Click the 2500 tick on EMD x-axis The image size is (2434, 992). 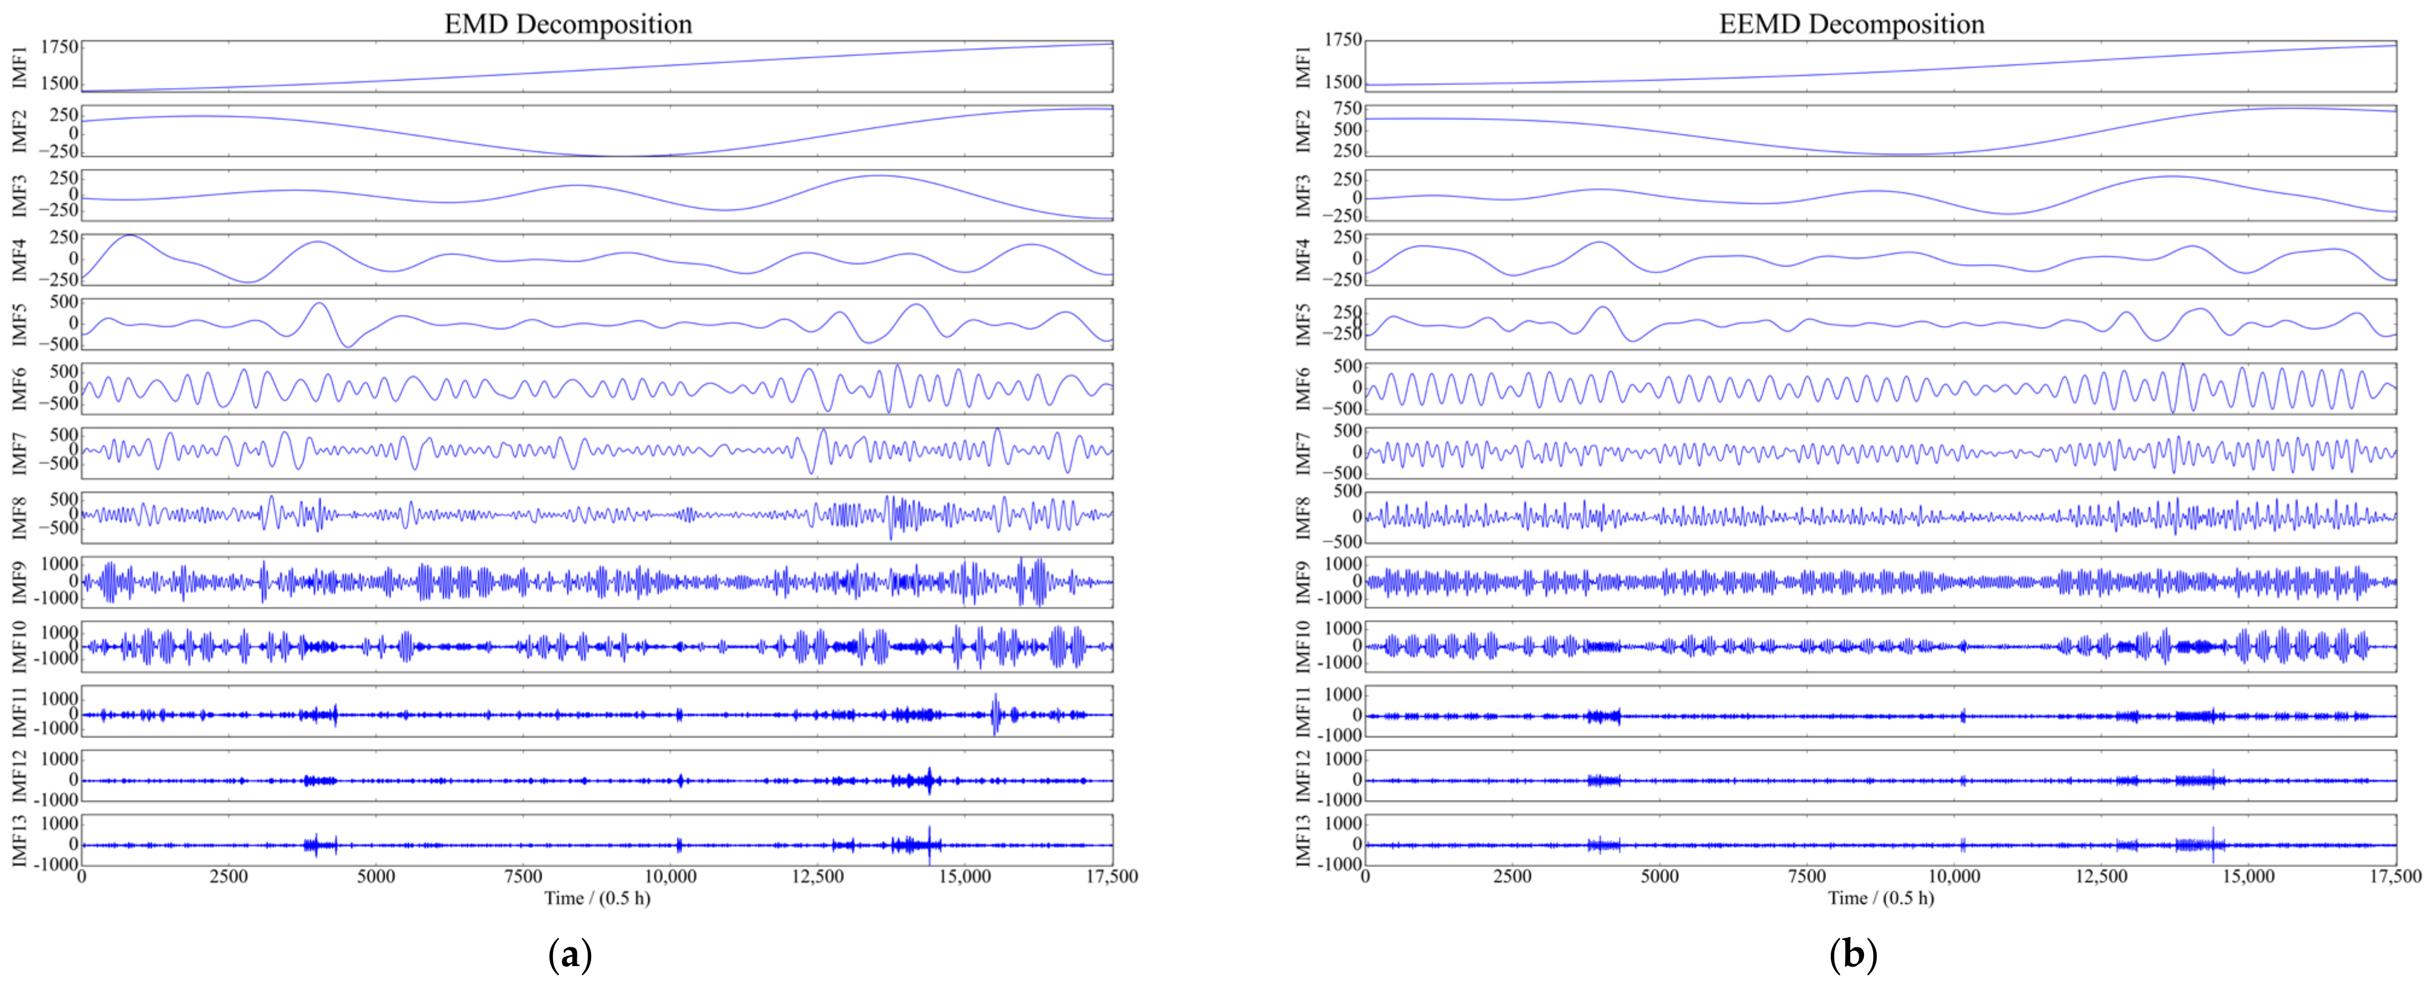229,877
